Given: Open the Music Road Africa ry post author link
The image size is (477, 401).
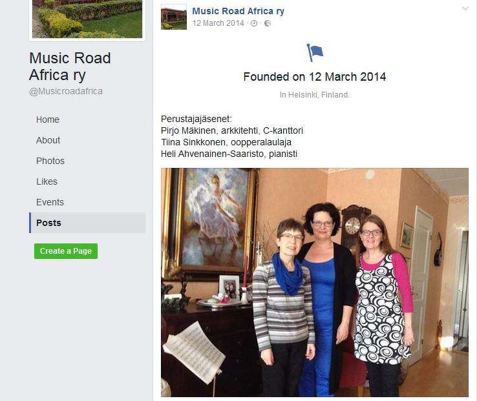Looking at the screenshot, I should [x=238, y=11].
